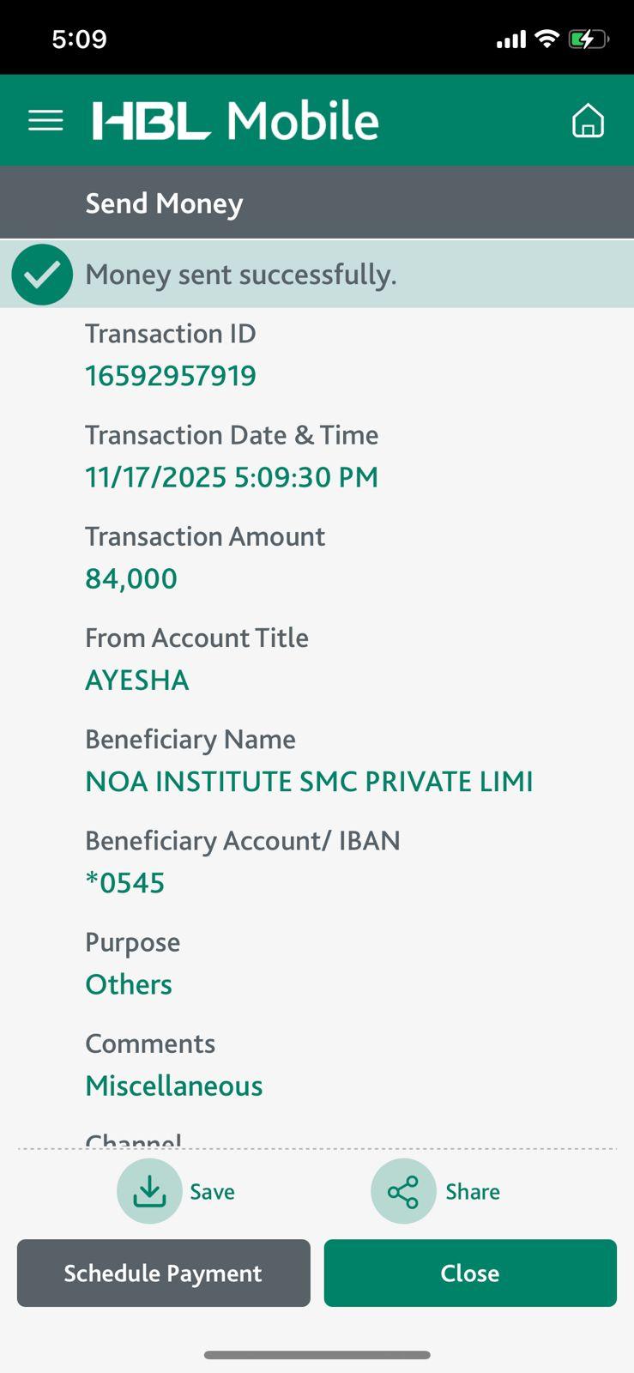Tap the transaction amount 84,000

(x=131, y=578)
